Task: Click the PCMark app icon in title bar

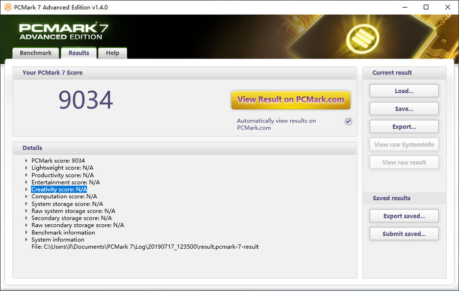Action: click(8, 7)
